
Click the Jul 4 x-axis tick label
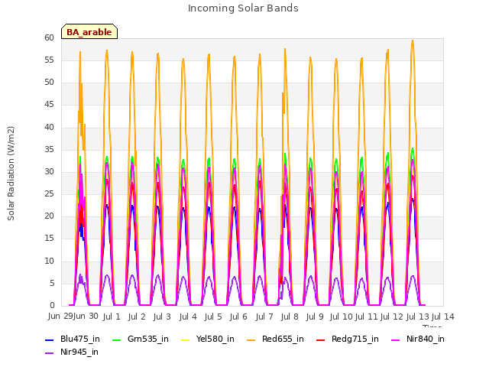188,317
